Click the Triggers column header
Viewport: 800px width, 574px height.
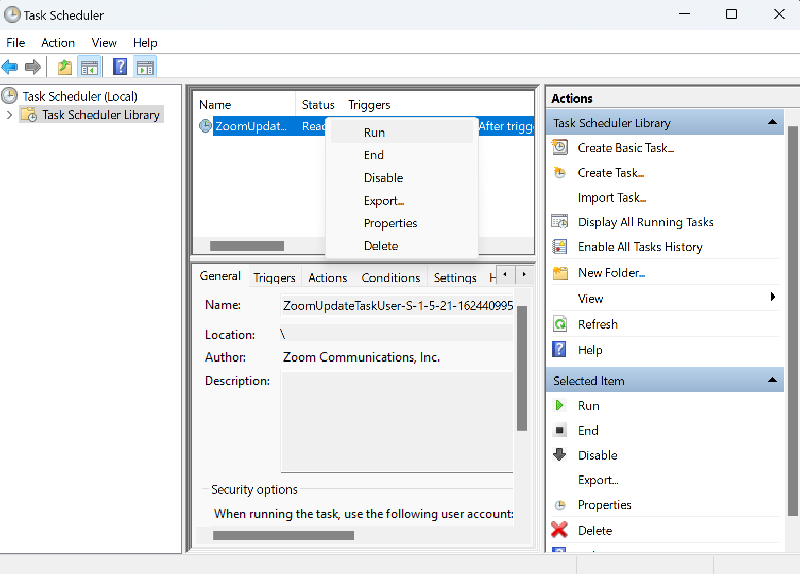point(438,105)
